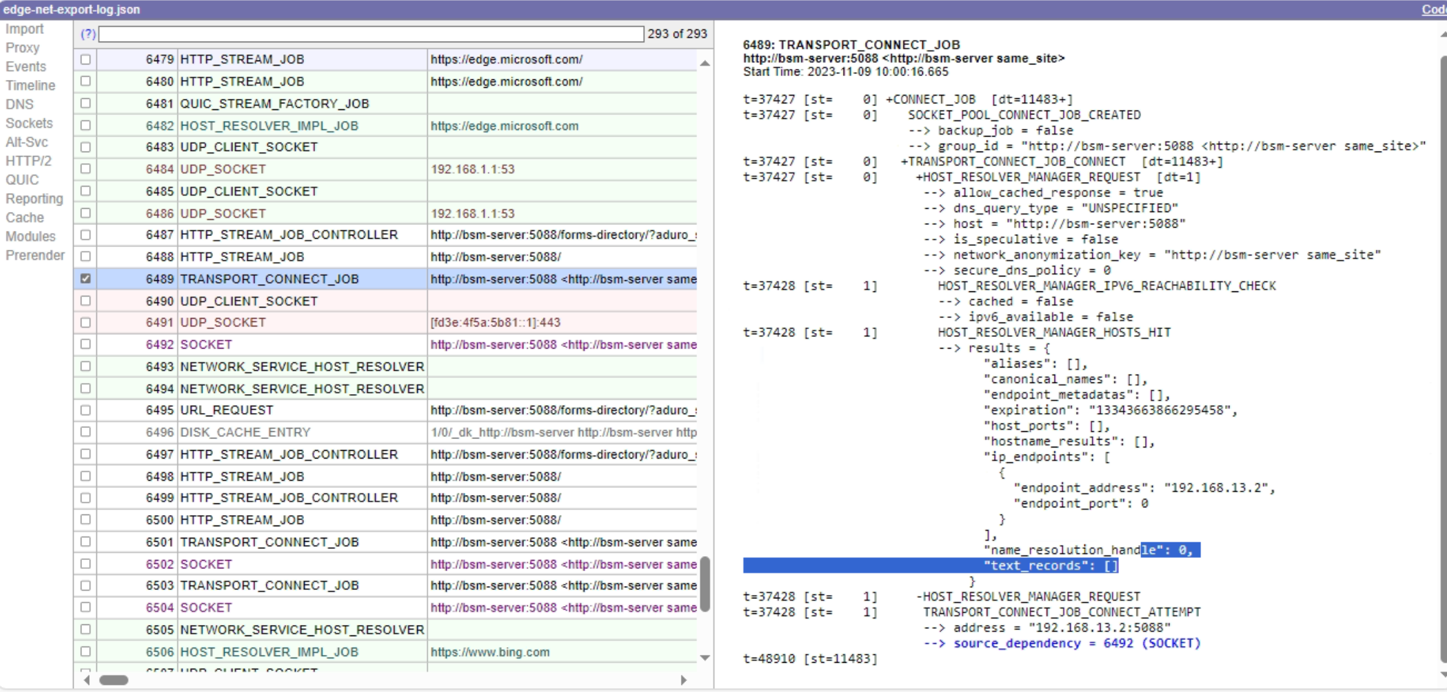Viewport: 1447px width, 692px height.
Task: Open the Prerender tab
Action: pyautogui.click(x=35, y=256)
